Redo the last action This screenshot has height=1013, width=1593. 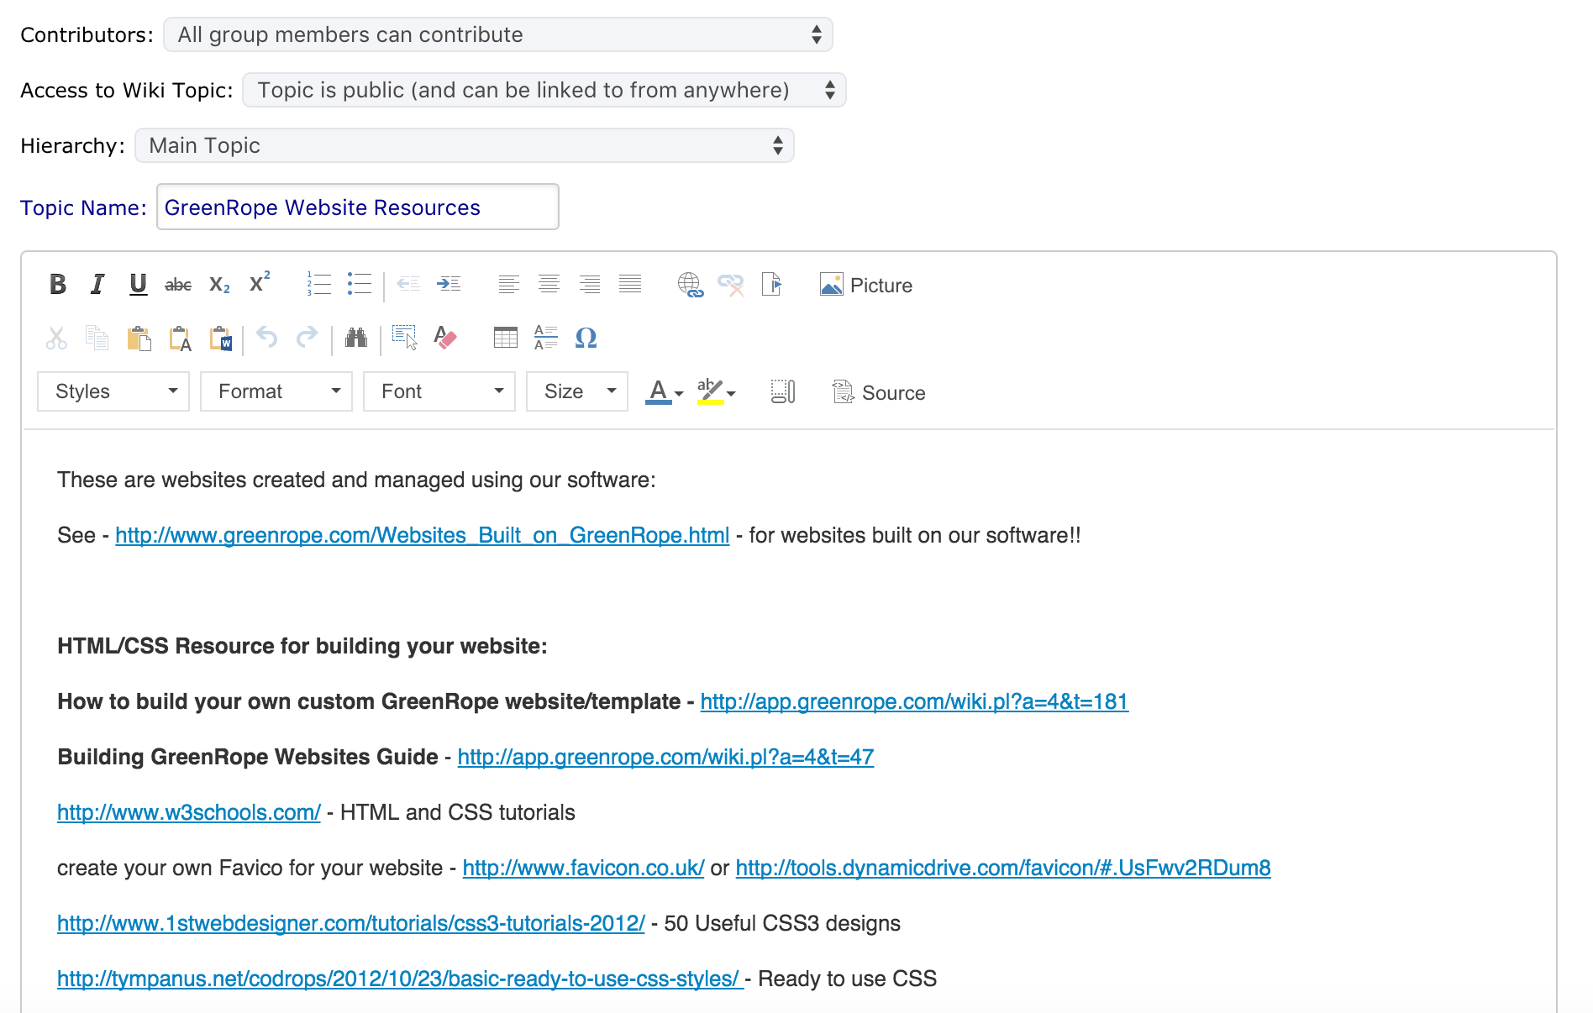[308, 338]
